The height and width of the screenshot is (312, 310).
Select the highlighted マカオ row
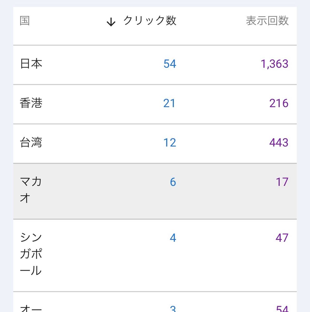tap(31, 190)
